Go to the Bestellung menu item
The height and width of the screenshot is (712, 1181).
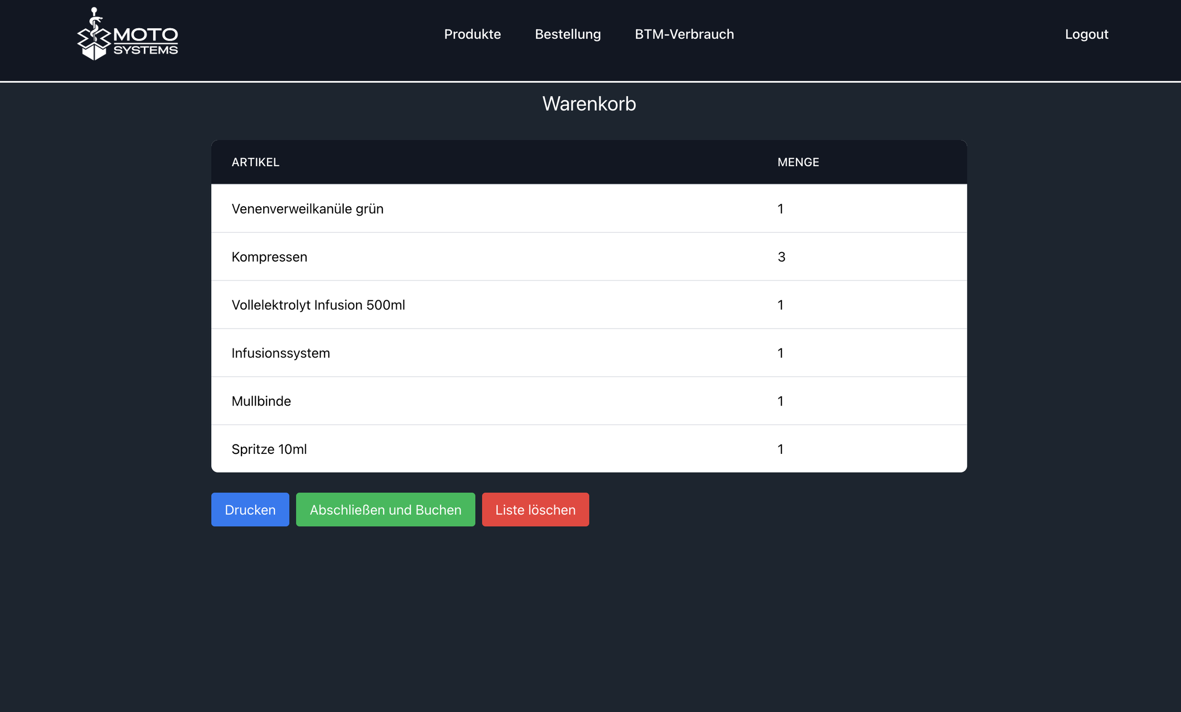coord(568,34)
